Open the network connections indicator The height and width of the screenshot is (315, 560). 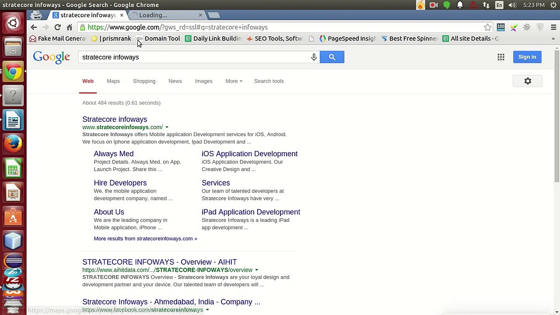486,5
